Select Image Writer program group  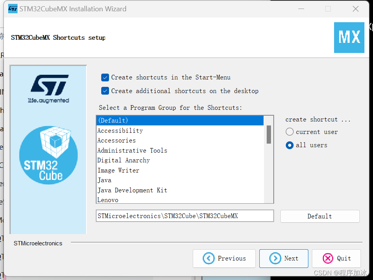click(x=180, y=170)
